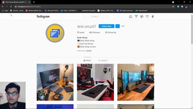Open the Chrome three-dot menu
The image size is (193, 109).
(190, 7)
